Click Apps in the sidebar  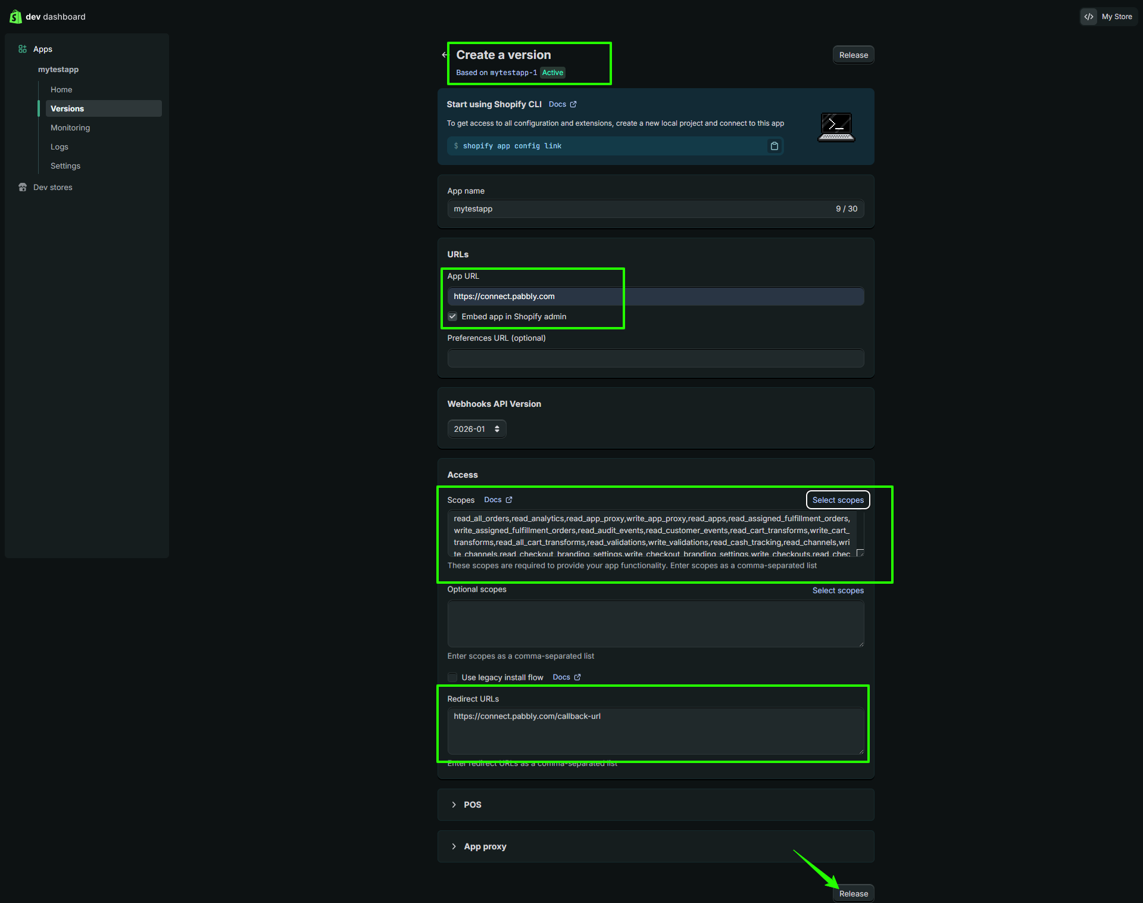(x=43, y=49)
